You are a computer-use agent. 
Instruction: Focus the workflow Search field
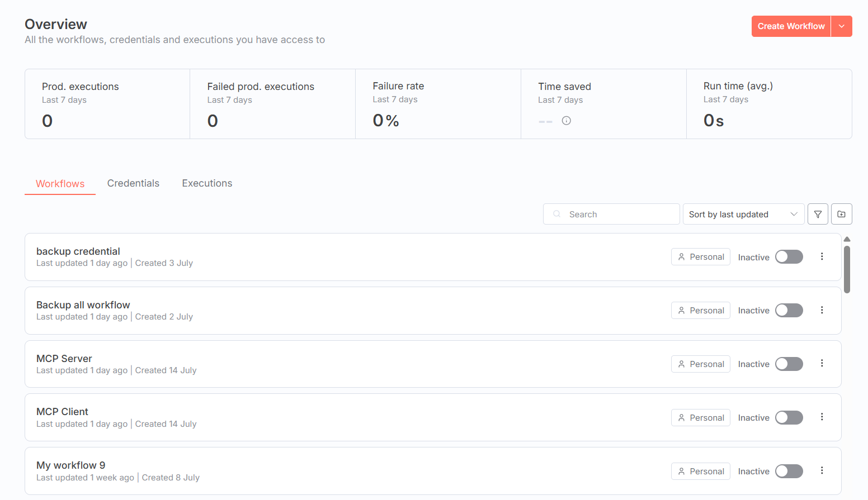[x=611, y=214]
